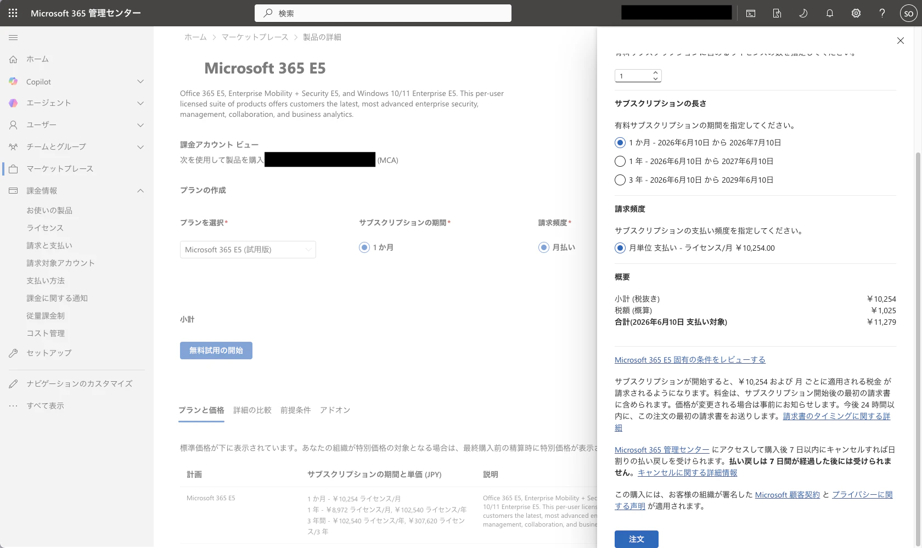Increase license count with up arrow
922x548 pixels.
click(x=655, y=73)
